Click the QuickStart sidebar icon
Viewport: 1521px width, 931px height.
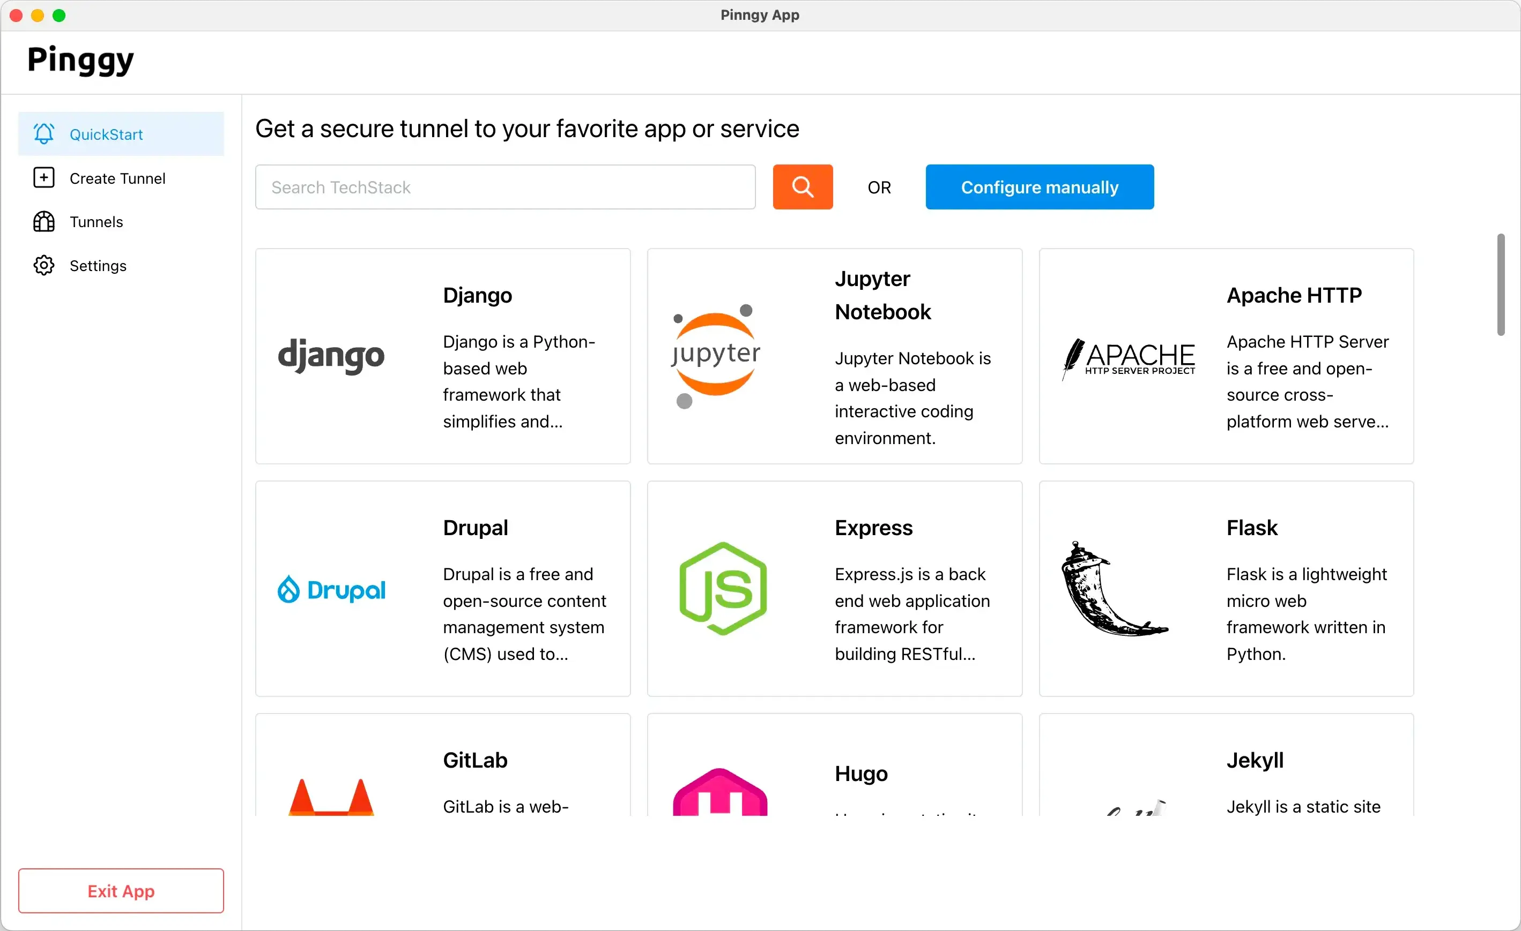(43, 133)
